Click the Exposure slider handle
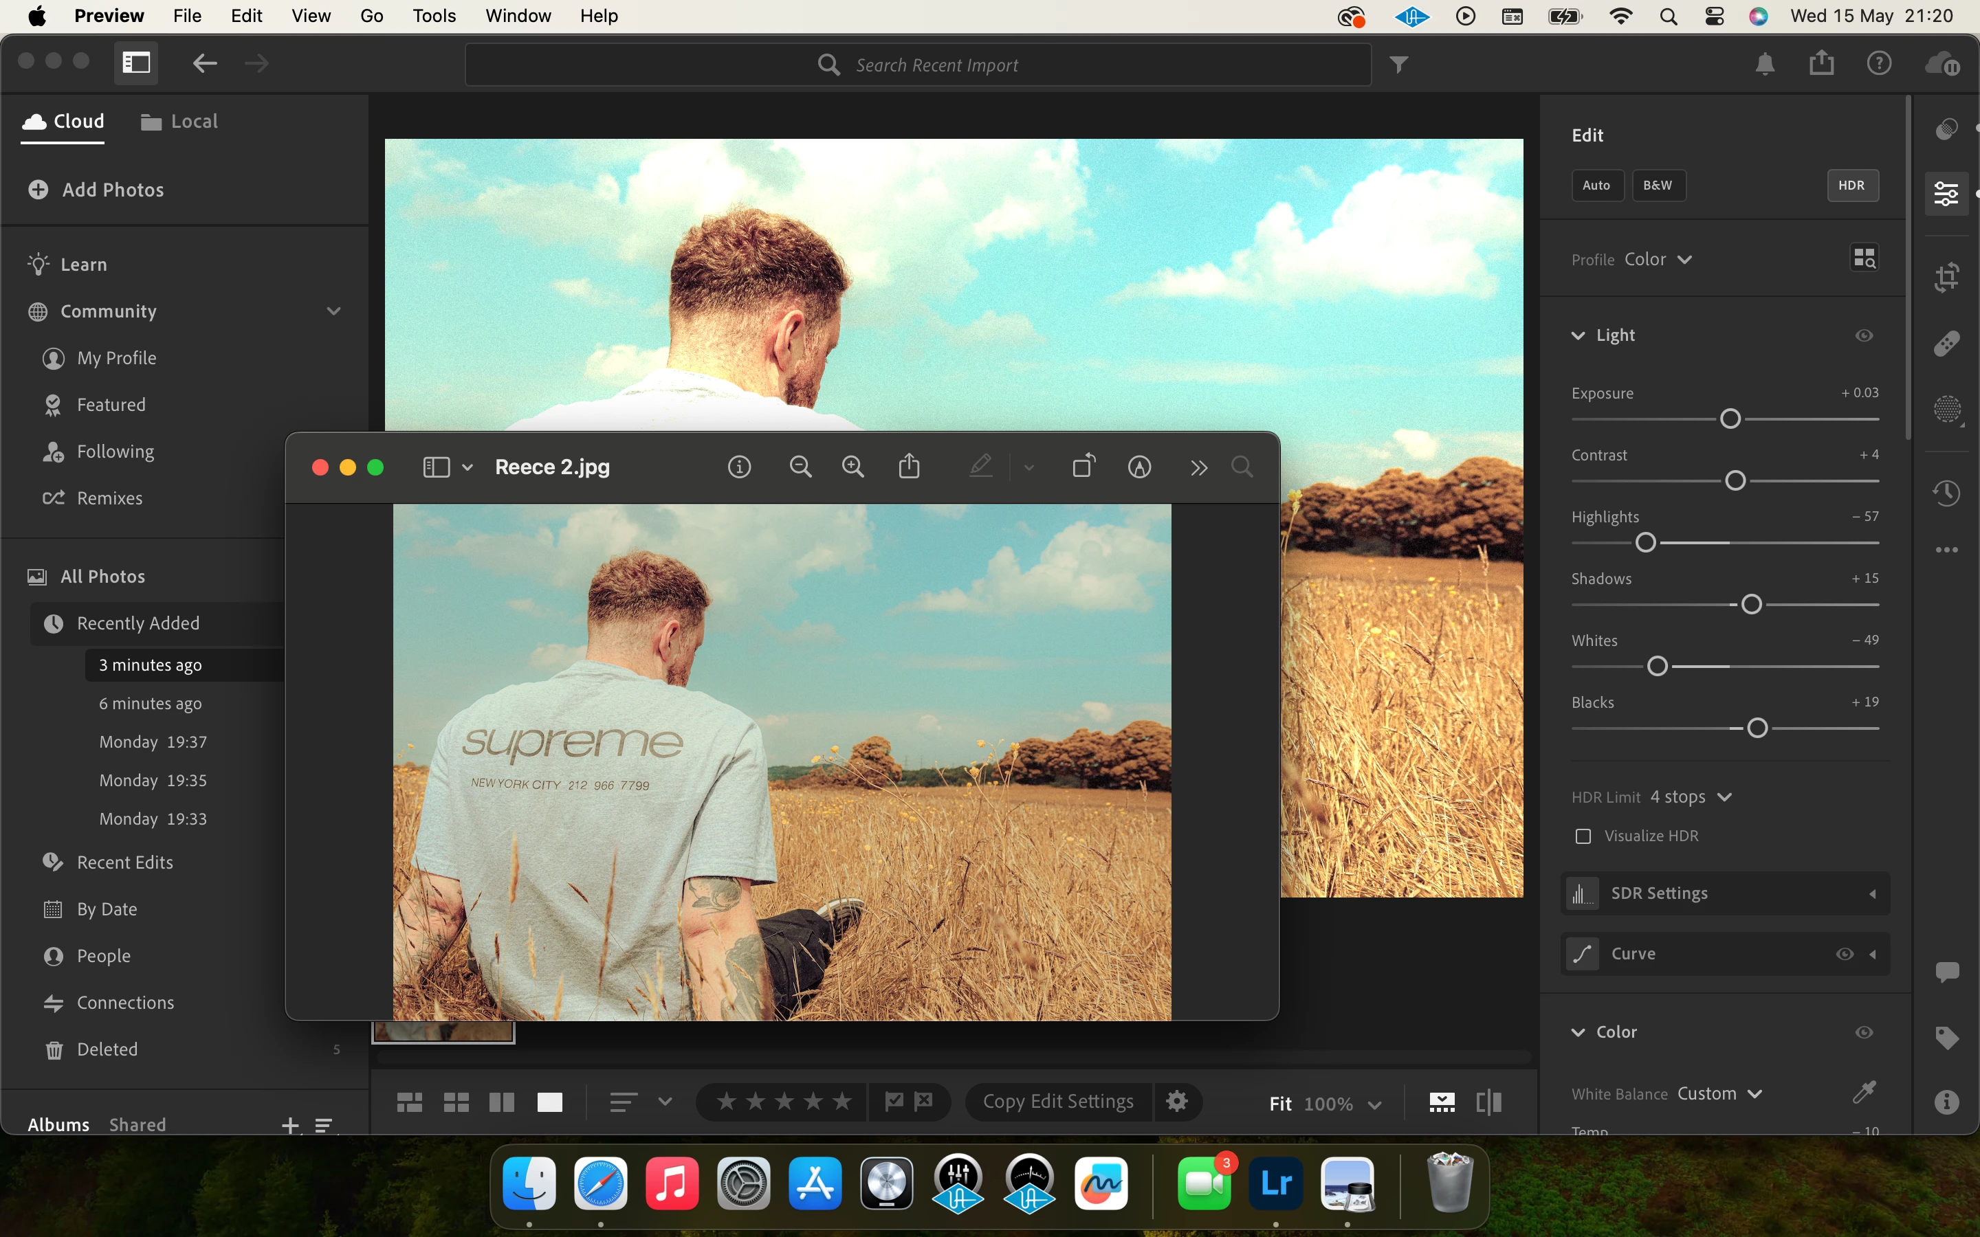Image resolution: width=1980 pixels, height=1237 pixels. tap(1730, 419)
